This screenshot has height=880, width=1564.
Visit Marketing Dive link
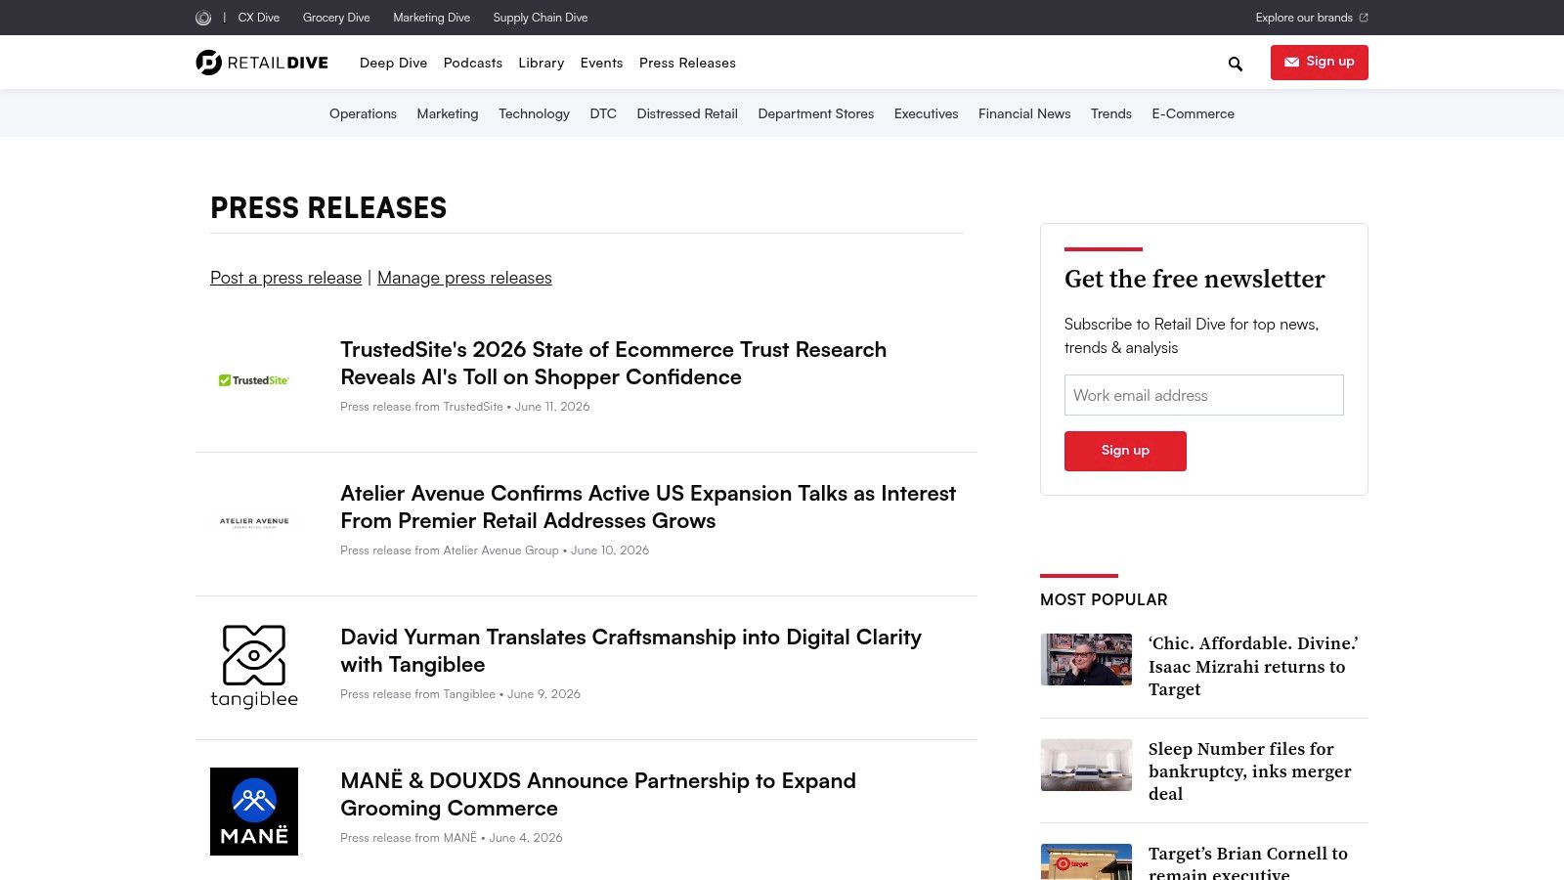[431, 18]
